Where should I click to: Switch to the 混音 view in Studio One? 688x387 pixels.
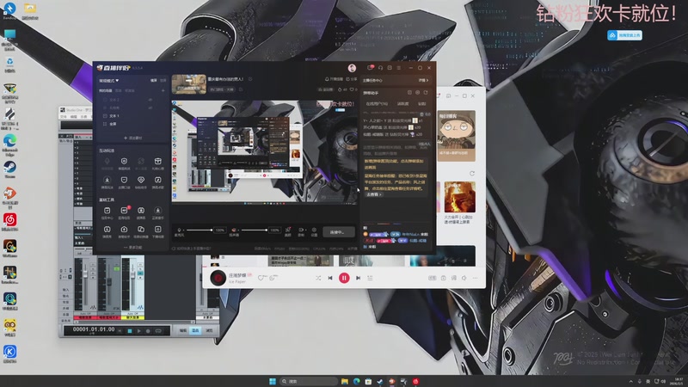pos(196,330)
